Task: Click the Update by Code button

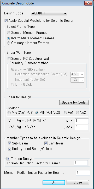Action: pos(74,102)
